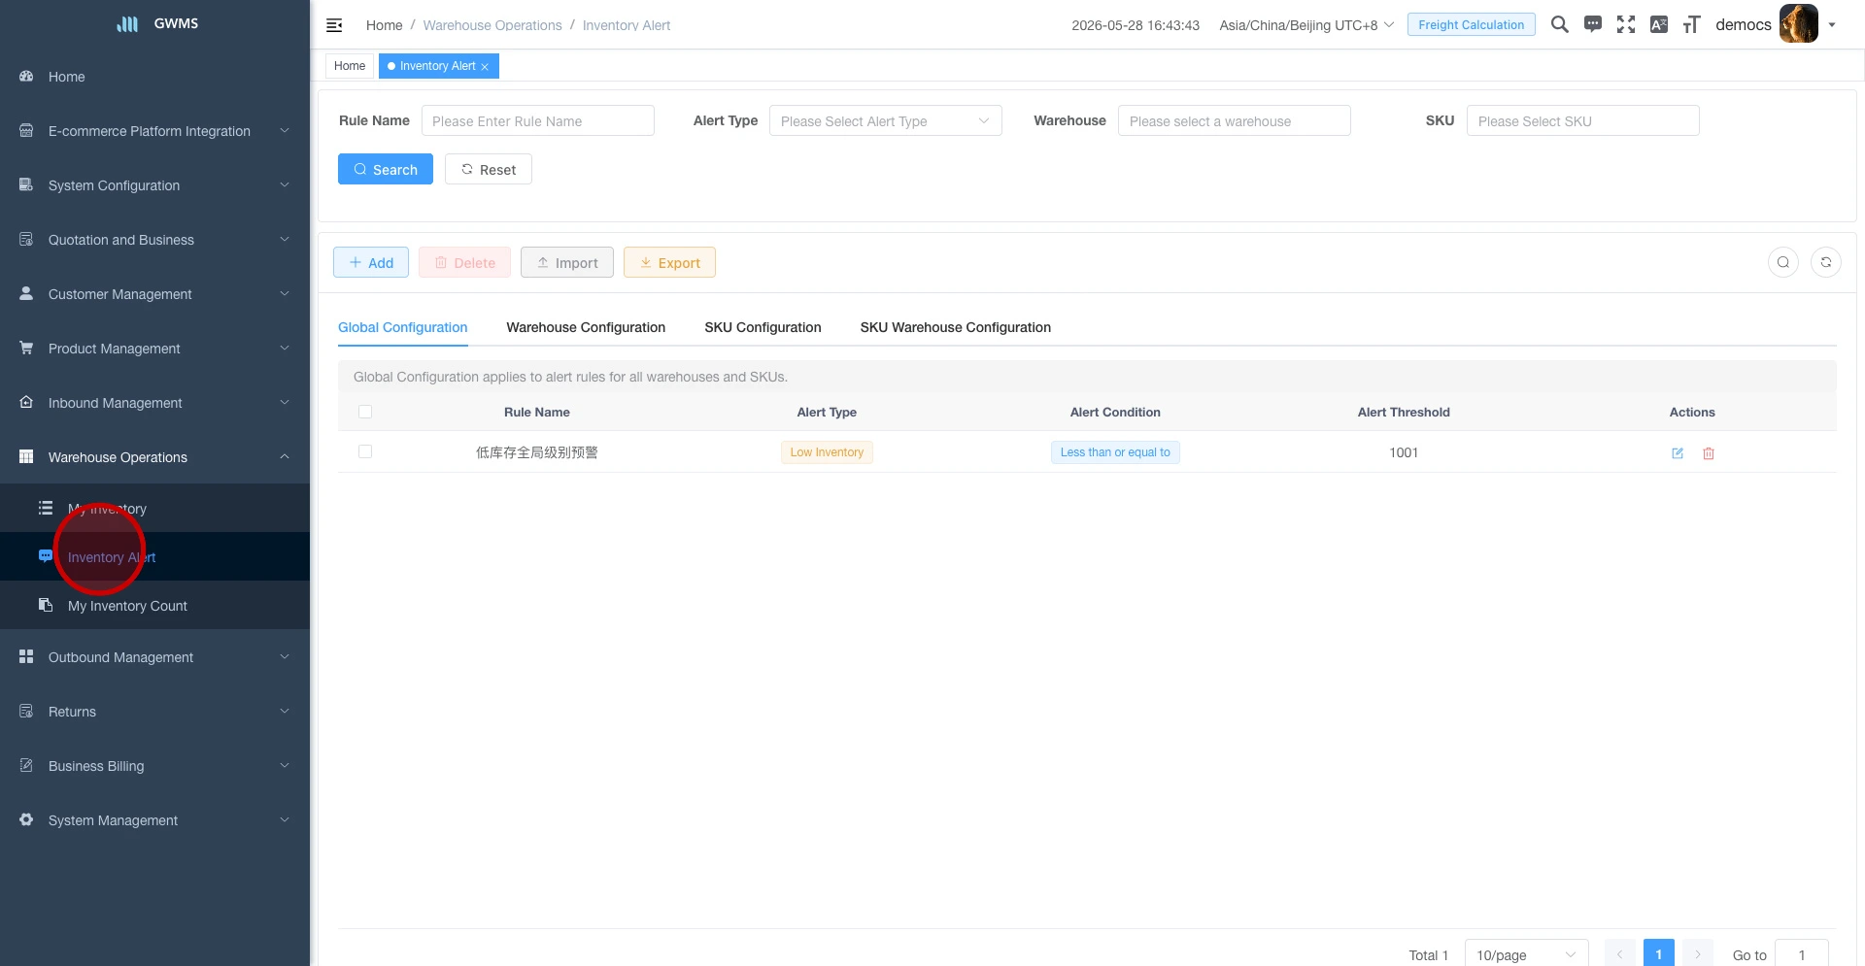Open the SKU select dropdown
Viewport: 1865px width, 966px height.
coord(1583,120)
